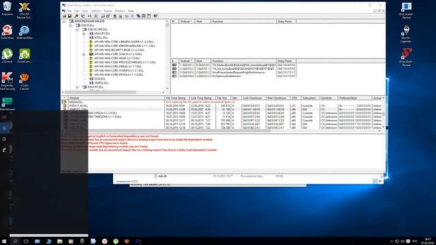436x245 pixels.
Task: Select the AmdPowerXpressRequestHighPerformance export row
Action: pyautogui.click(x=234, y=72)
